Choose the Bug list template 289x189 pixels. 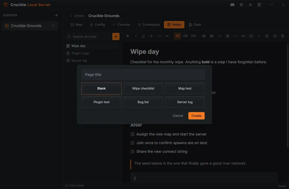pos(143,102)
